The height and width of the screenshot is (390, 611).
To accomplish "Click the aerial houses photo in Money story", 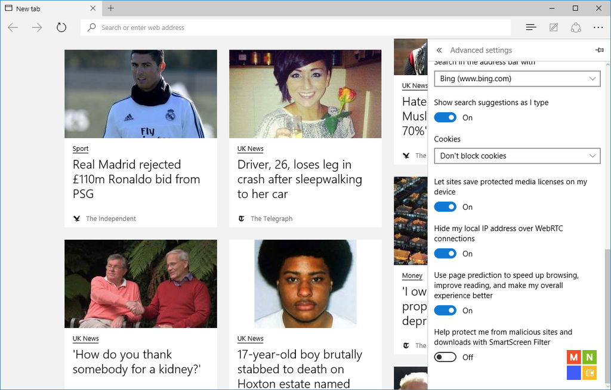I will click(411, 221).
